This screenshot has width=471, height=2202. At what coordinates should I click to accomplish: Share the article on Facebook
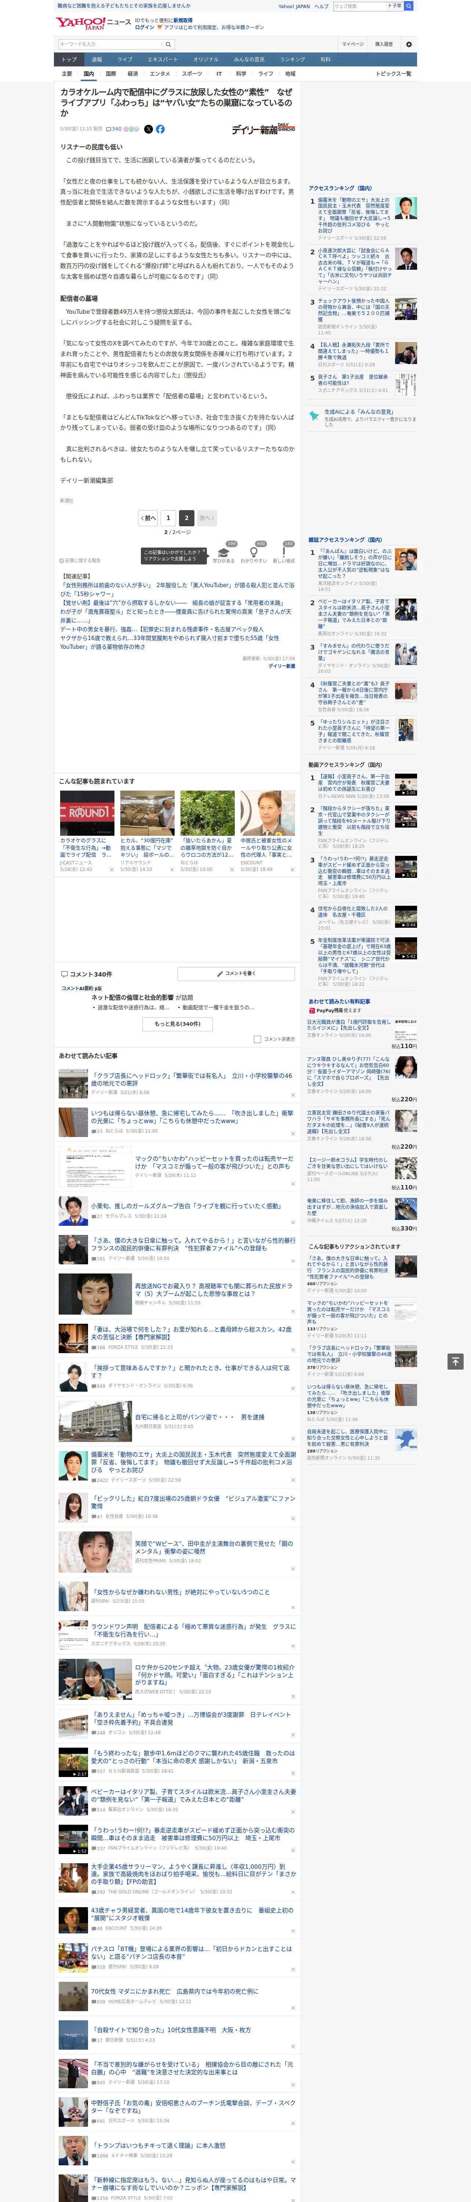pyautogui.click(x=160, y=129)
